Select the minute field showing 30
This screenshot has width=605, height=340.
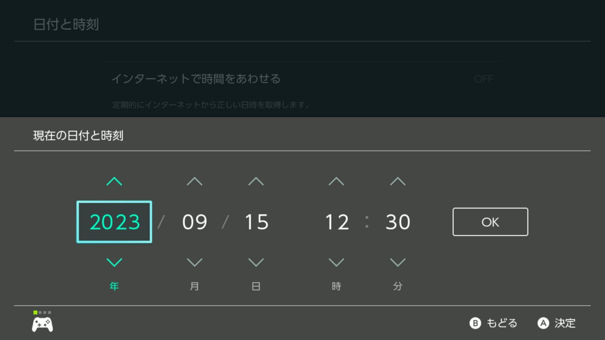398,222
